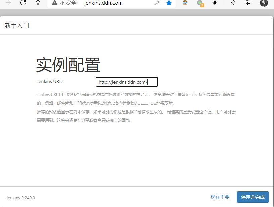Open the glasses-face extension icon

coord(185,3)
